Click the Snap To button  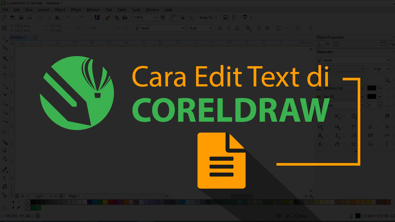pyautogui.click(x=206, y=17)
